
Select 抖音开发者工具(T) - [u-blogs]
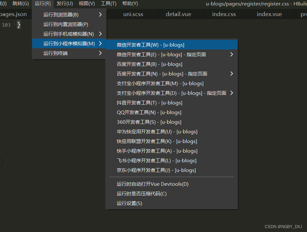click(x=149, y=103)
